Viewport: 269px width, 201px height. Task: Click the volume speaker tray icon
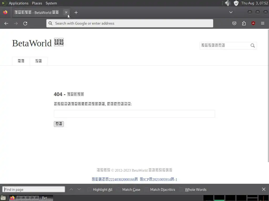pyautogui.click(x=227, y=3)
